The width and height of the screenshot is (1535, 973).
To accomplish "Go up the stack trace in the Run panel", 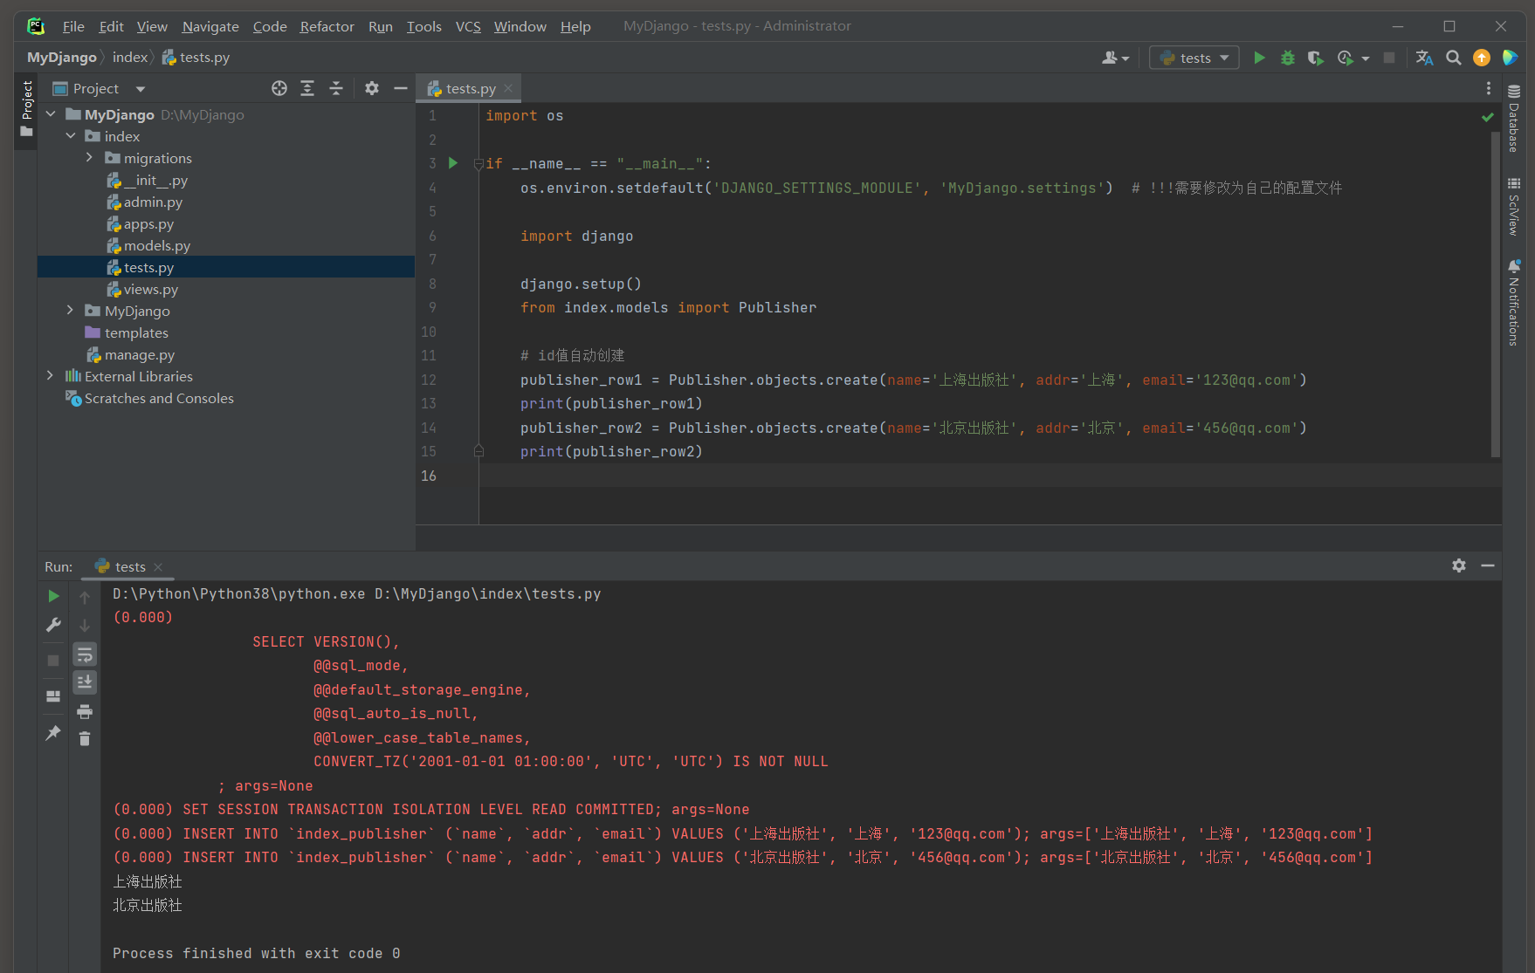I will tap(85, 597).
